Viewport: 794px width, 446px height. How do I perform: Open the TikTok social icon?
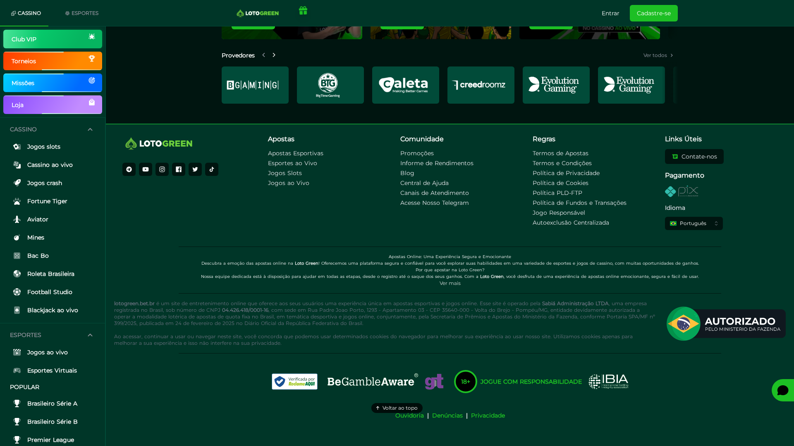[212, 169]
